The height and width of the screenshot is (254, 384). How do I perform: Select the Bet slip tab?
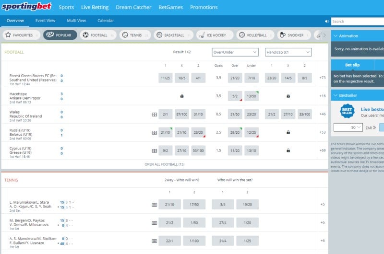[x=352, y=65]
